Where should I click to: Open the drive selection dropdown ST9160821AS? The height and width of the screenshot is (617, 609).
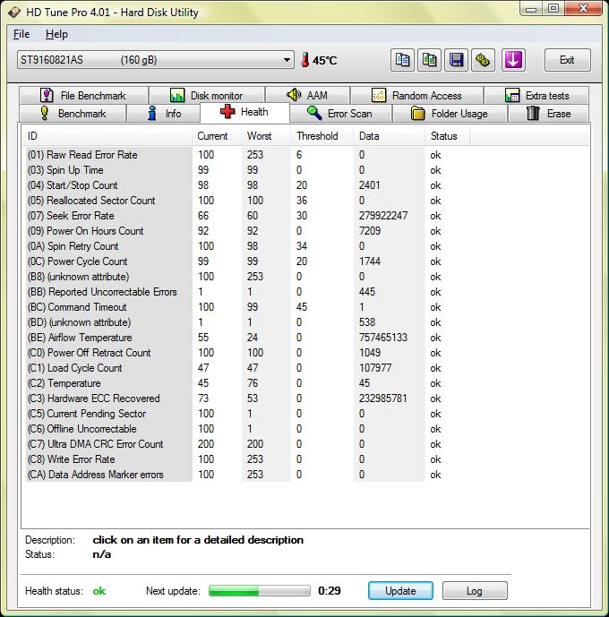pyautogui.click(x=156, y=60)
